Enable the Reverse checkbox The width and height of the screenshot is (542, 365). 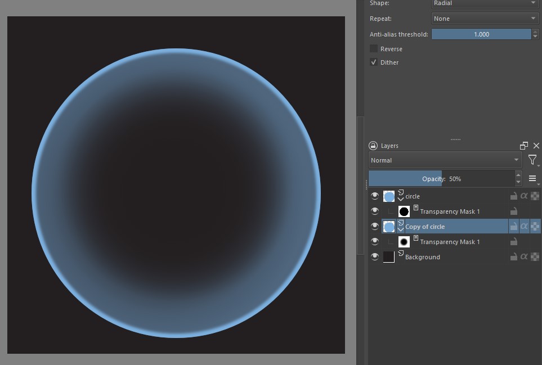[x=374, y=49]
